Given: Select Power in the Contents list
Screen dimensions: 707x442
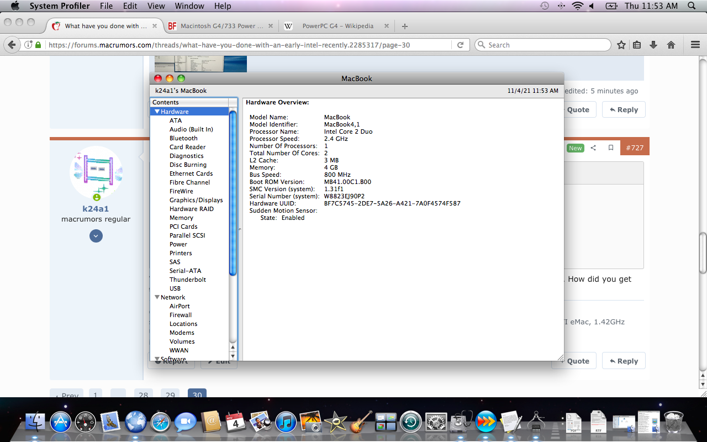Looking at the screenshot, I should (x=178, y=244).
